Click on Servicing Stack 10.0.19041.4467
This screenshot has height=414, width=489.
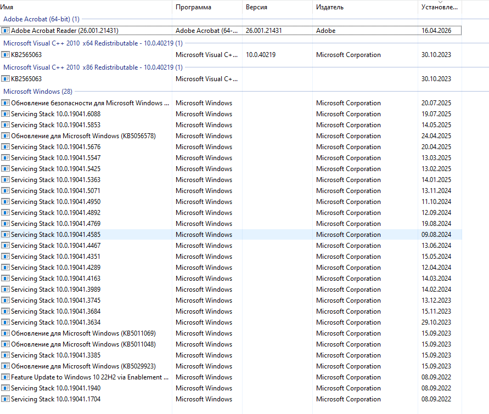56,246
